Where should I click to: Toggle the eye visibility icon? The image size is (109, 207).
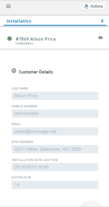tap(101, 38)
